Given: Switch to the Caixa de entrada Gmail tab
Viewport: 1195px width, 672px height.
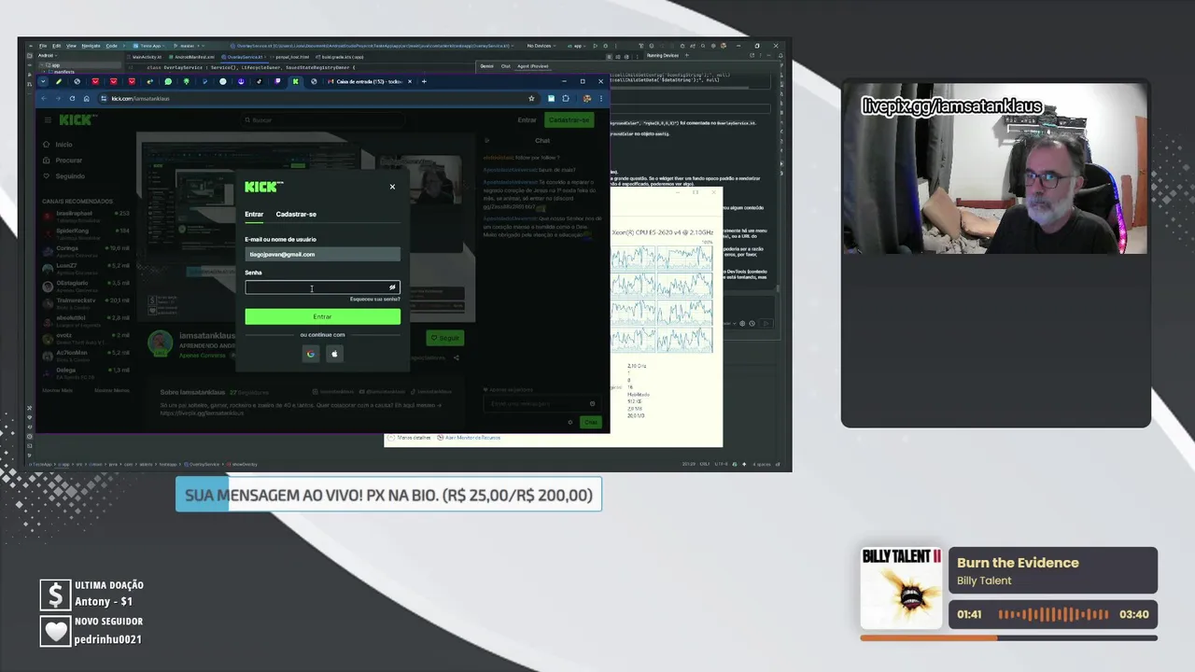Looking at the screenshot, I should 365,81.
